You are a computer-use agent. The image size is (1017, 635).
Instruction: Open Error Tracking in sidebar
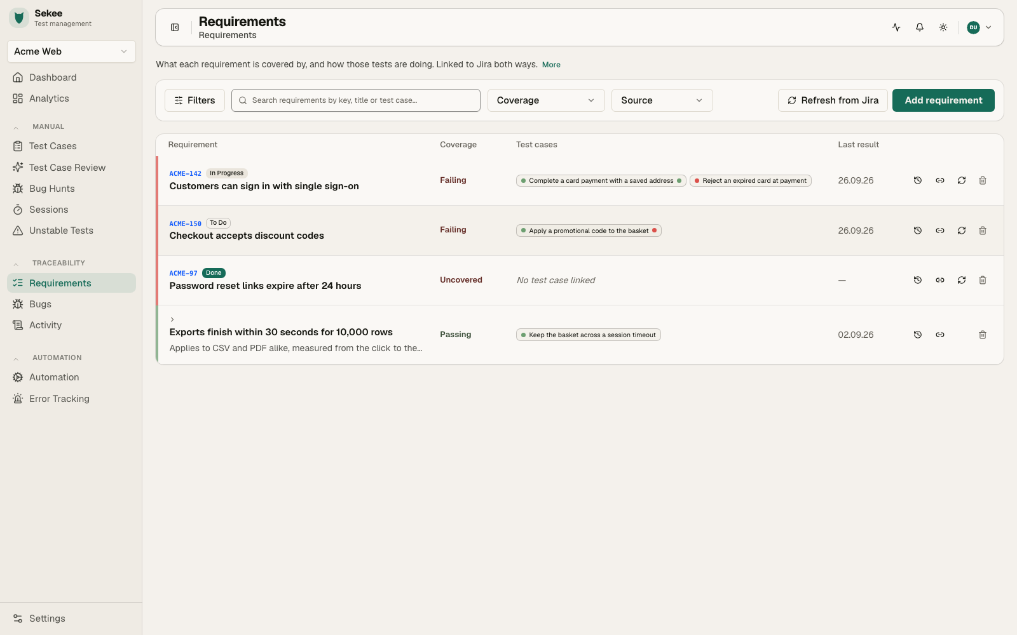click(x=71, y=399)
